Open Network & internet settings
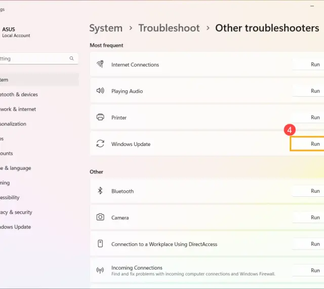The width and height of the screenshot is (324, 289). point(18,109)
